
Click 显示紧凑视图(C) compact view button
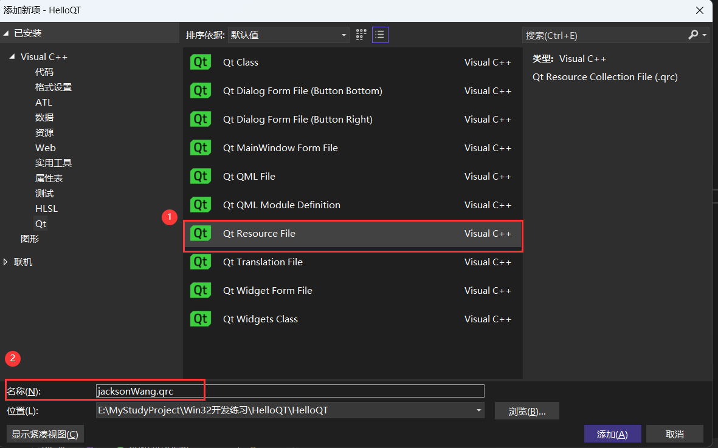click(45, 434)
